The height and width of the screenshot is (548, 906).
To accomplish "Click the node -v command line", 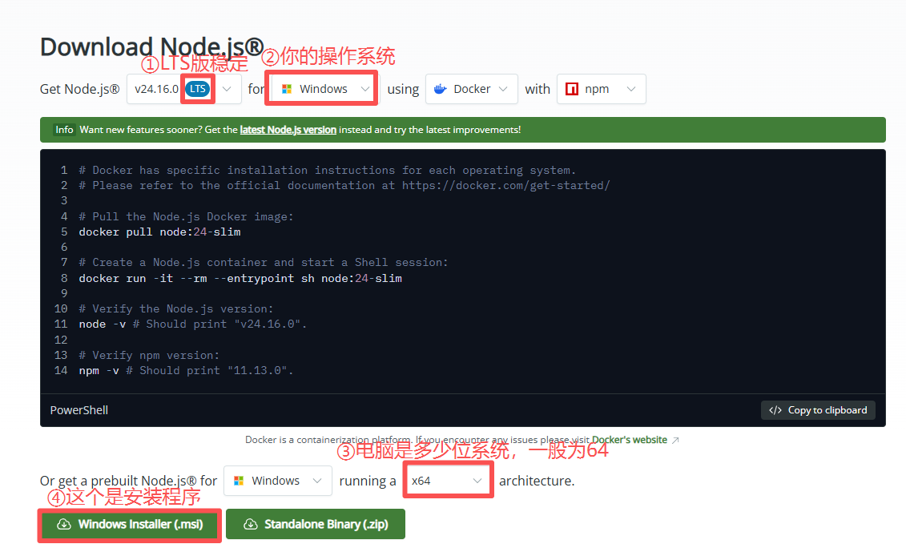I will click(192, 324).
